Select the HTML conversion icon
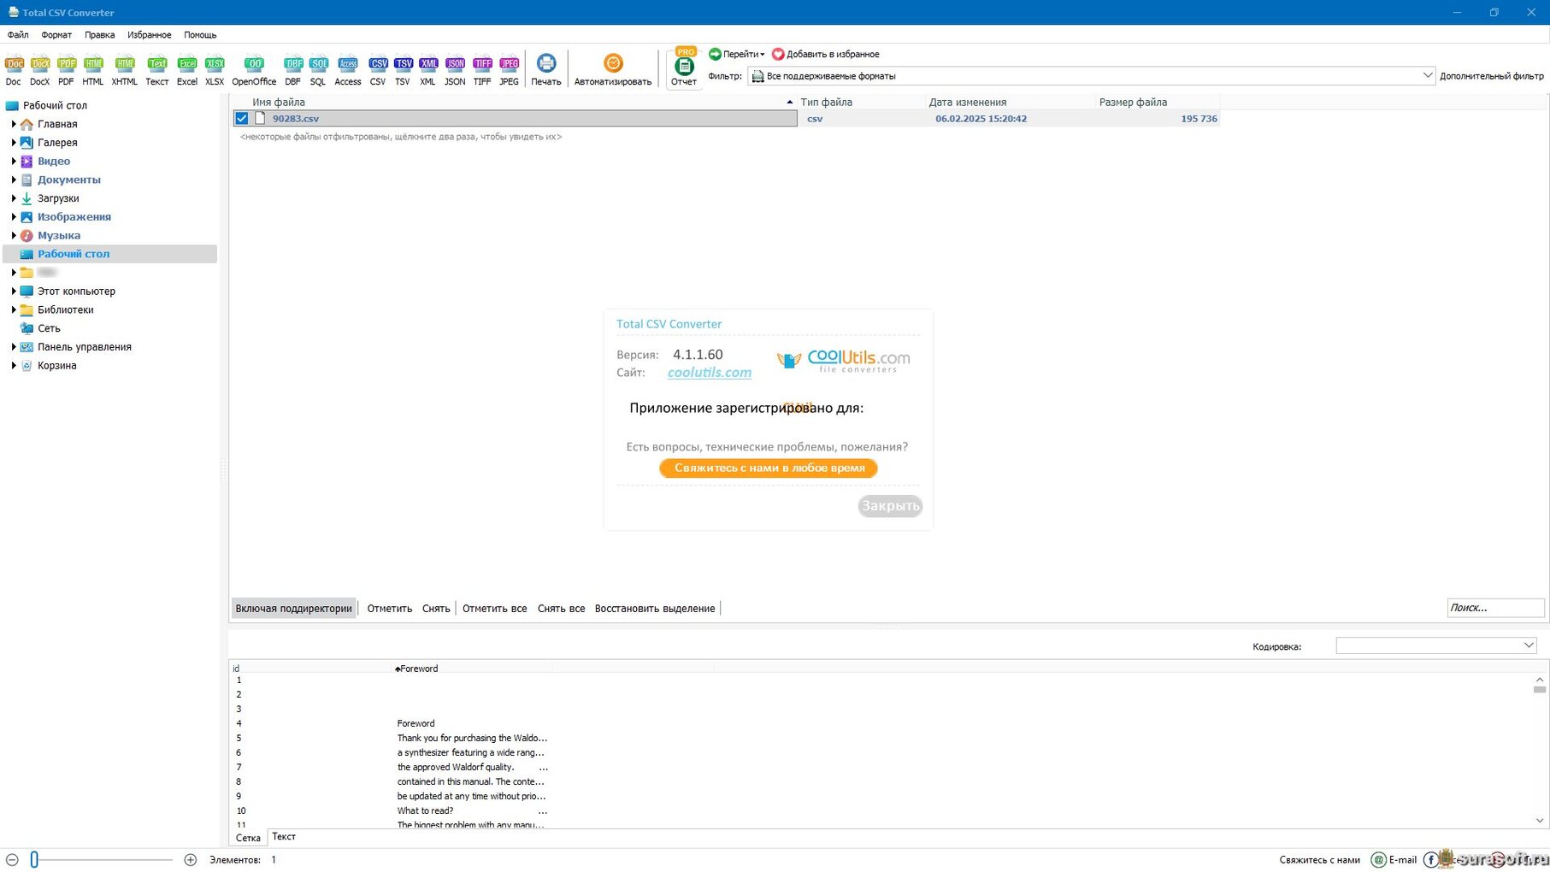 [93, 70]
